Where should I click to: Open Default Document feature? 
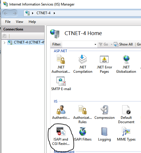coord(126,114)
